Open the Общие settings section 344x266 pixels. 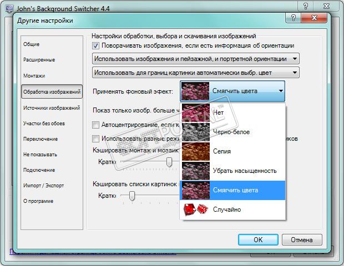32,44
